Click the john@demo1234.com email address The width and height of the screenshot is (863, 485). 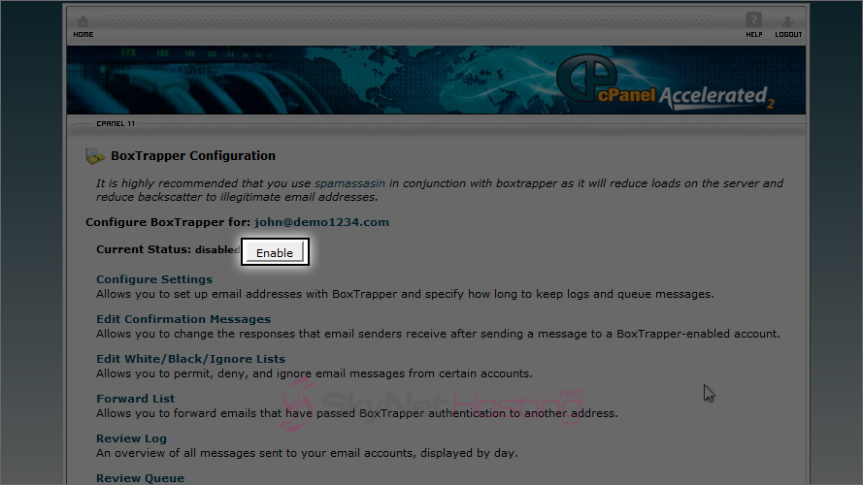point(321,222)
